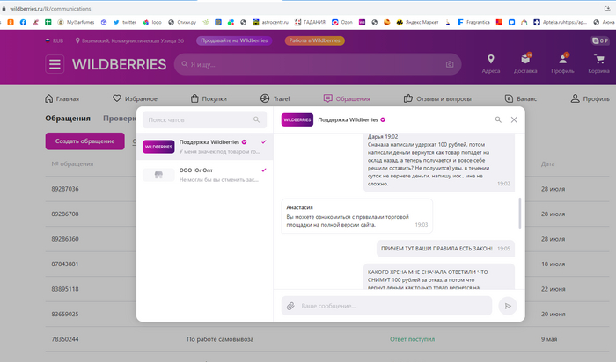Click the delivery address Вяземский, Коммунистическая Улица
This screenshot has height=362, width=616.
[x=129, y=40]
